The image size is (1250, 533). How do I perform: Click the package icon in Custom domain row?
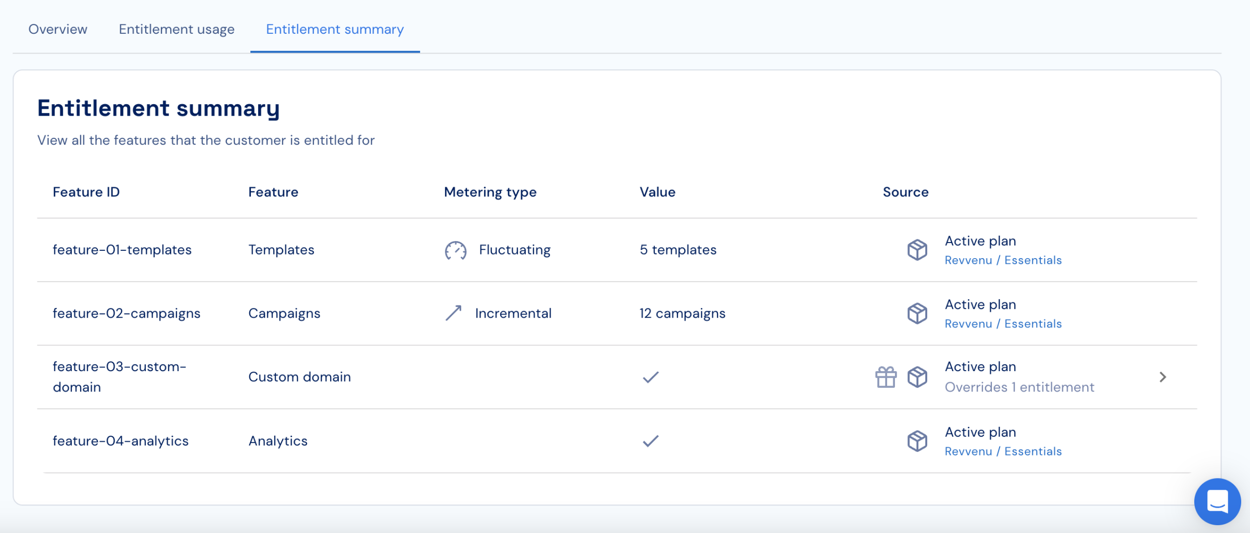click(x=917, y=377)
